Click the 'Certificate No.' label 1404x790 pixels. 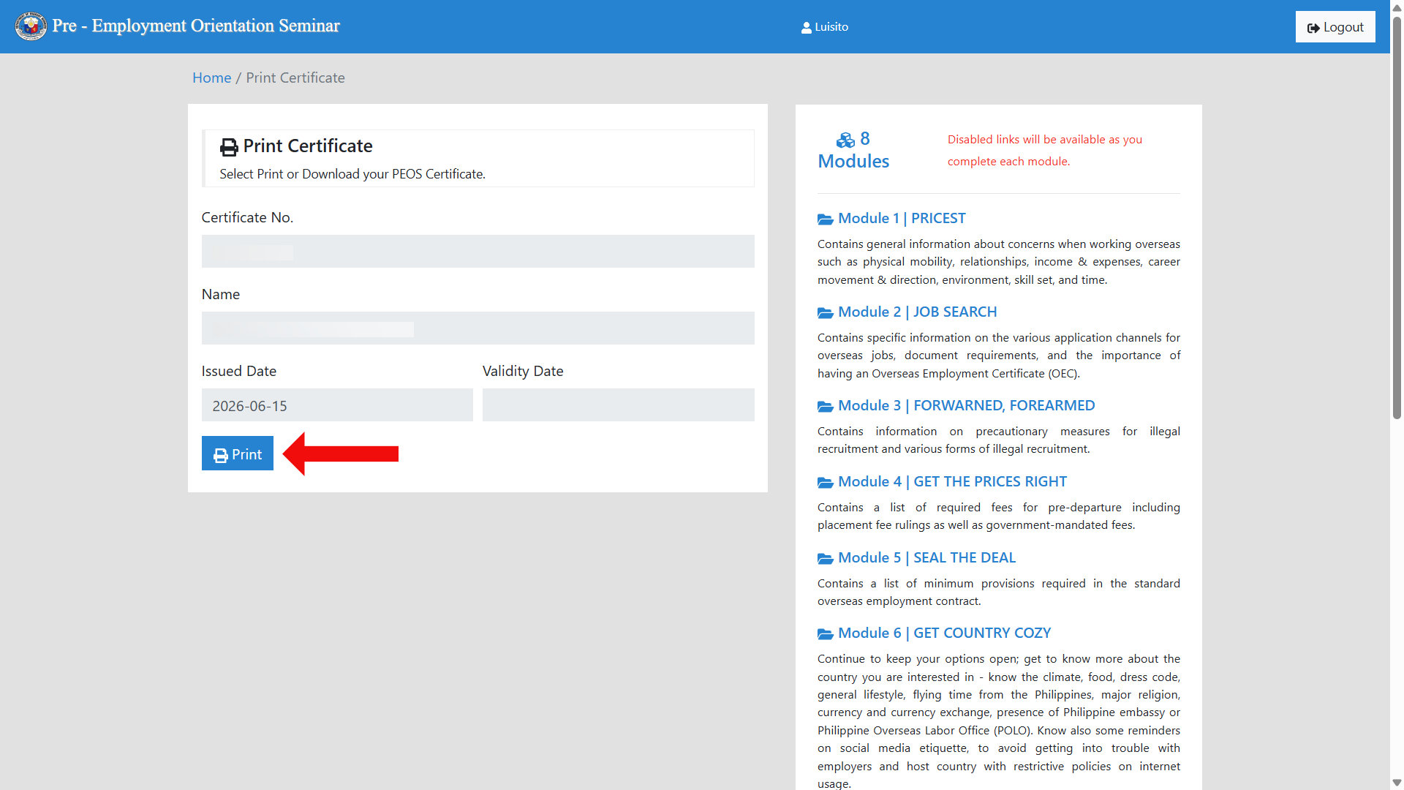[247, 217]
